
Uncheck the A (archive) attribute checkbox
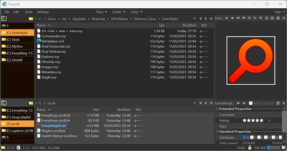[244, 137]
